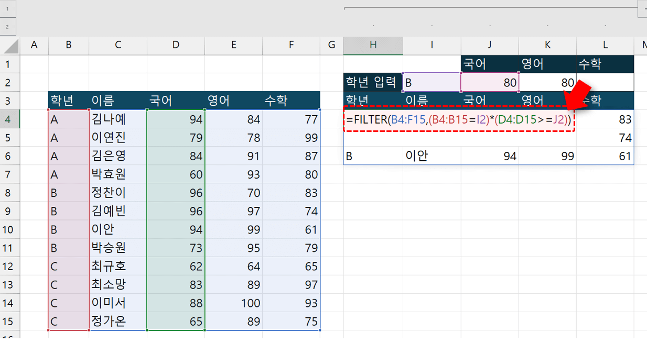The height and width of the screenshot is (343, 647).
Task: Select the name cell 박효원
Action: pyautogui.click(x=118, y=174)
